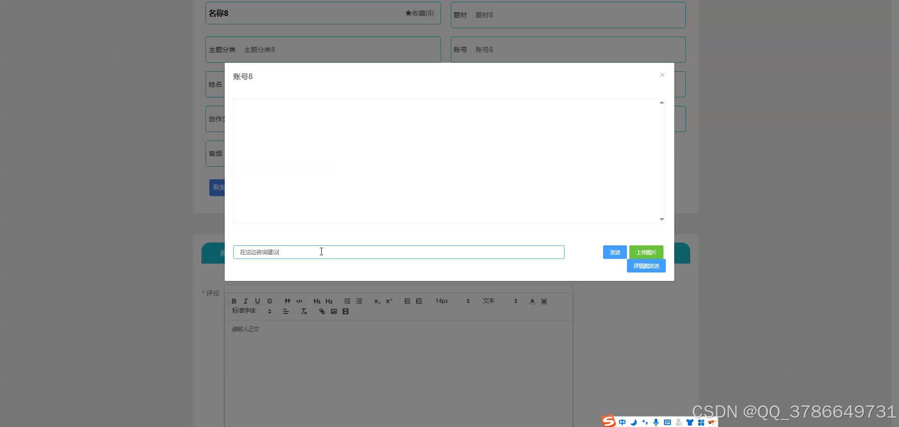
Task: Close the 账号8 chat dialog
Action: click(x=662, y=75)
